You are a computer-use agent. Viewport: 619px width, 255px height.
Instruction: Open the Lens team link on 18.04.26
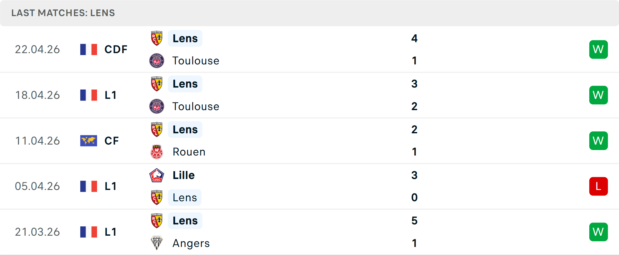185,84
